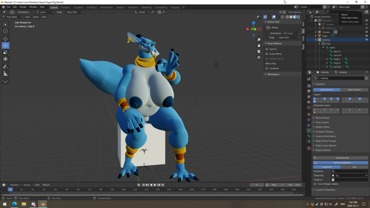
Task: Open Global transform orientation dropdown
Action: point(142,12)
